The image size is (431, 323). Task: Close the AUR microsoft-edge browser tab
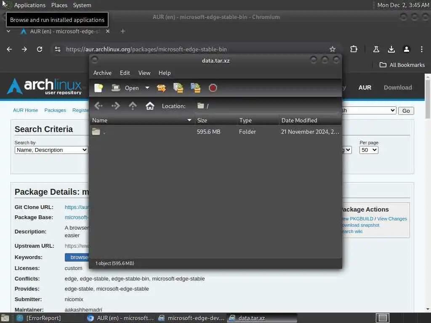coord(108,31)
